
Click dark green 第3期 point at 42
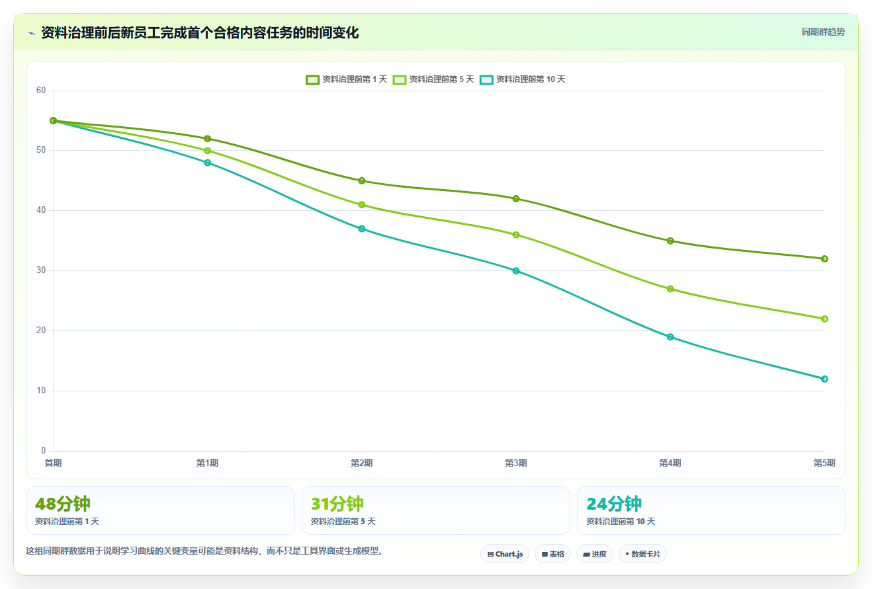pyautogui.click(x=516, y=199)
